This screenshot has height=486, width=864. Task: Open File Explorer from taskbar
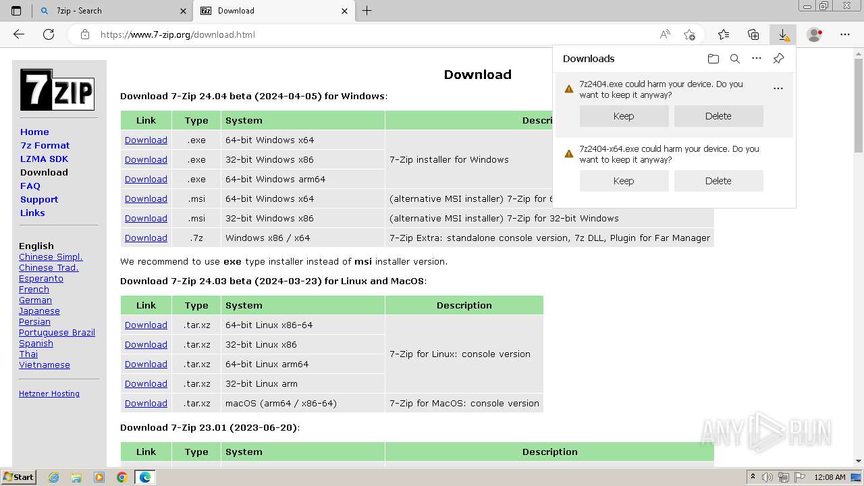coord(76,477)
